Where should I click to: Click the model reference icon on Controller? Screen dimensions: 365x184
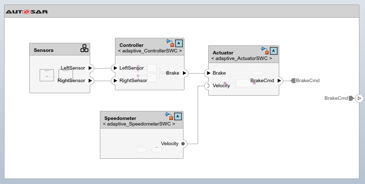click(x=170, y=43)
